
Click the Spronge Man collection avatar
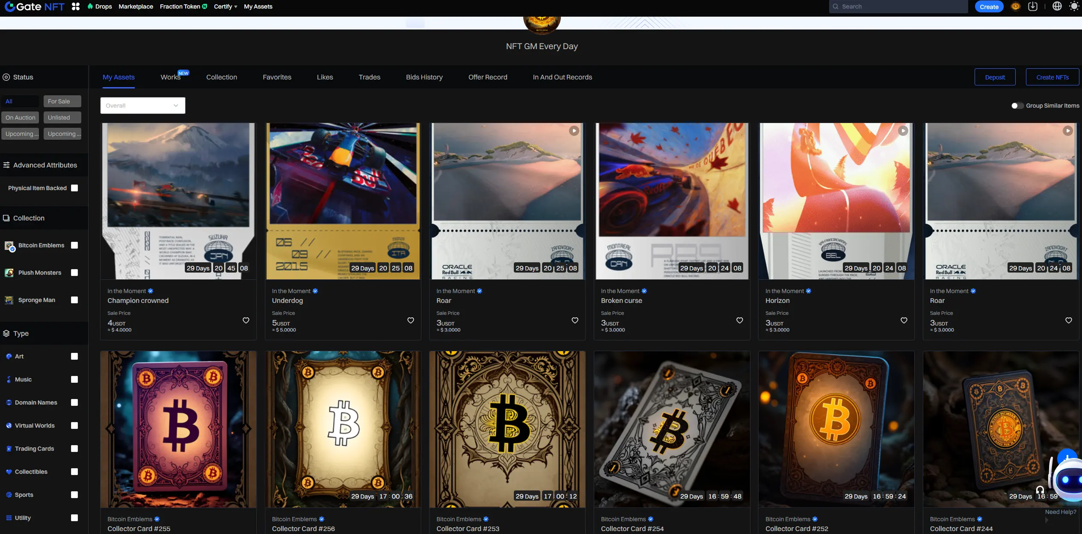coord(9,300)
